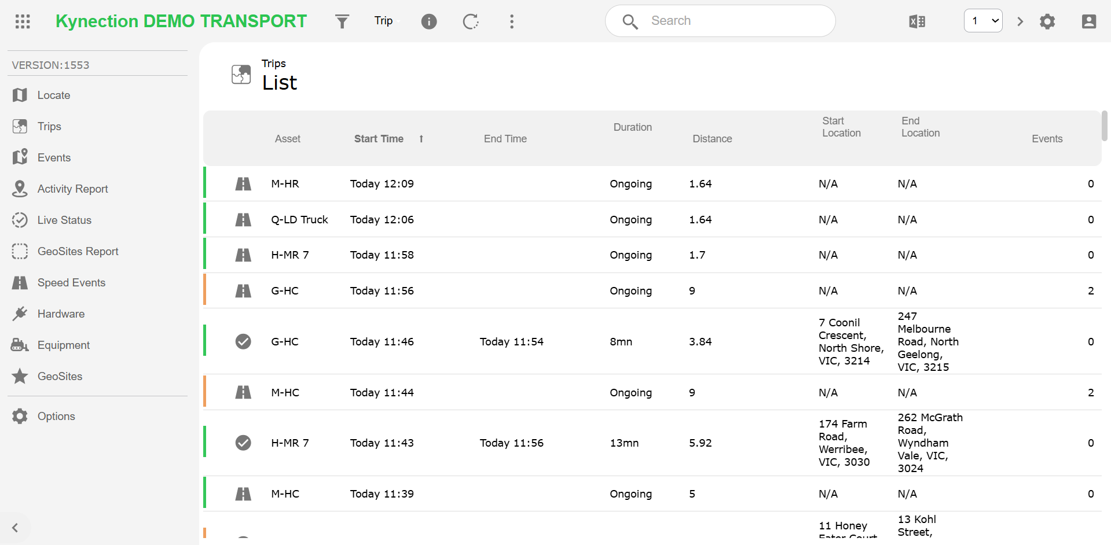Open the GeoSites Report page
1111x545 pixels.
pyautogui.click(x=78, y=251)
